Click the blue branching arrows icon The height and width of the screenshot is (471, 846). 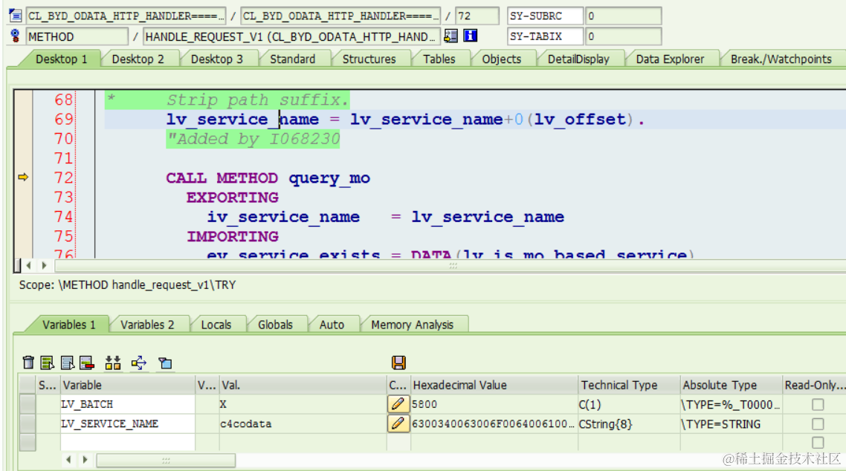click(139, 363)
